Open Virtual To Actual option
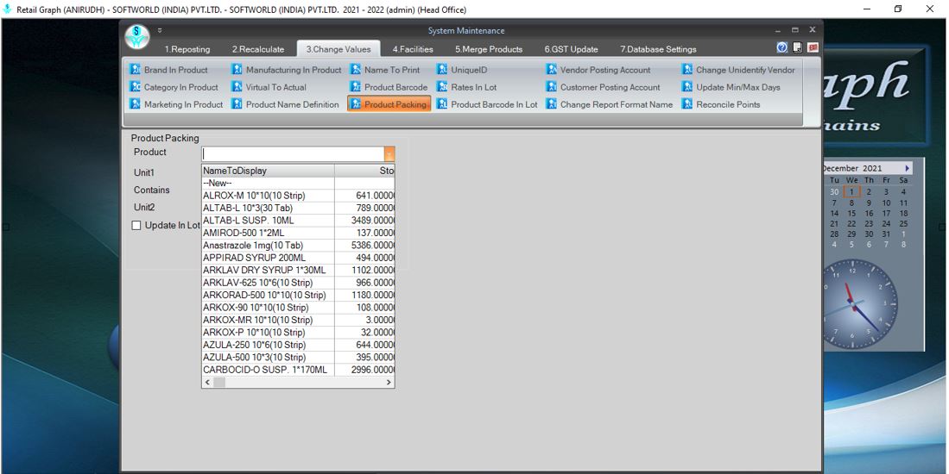 tap(269, 87)
